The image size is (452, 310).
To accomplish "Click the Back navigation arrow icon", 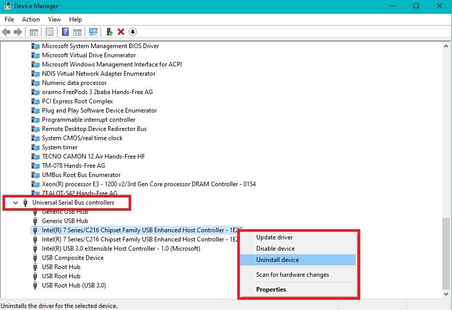I will point(6,32).
